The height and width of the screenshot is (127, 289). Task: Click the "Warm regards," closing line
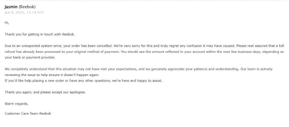point(16,104)
